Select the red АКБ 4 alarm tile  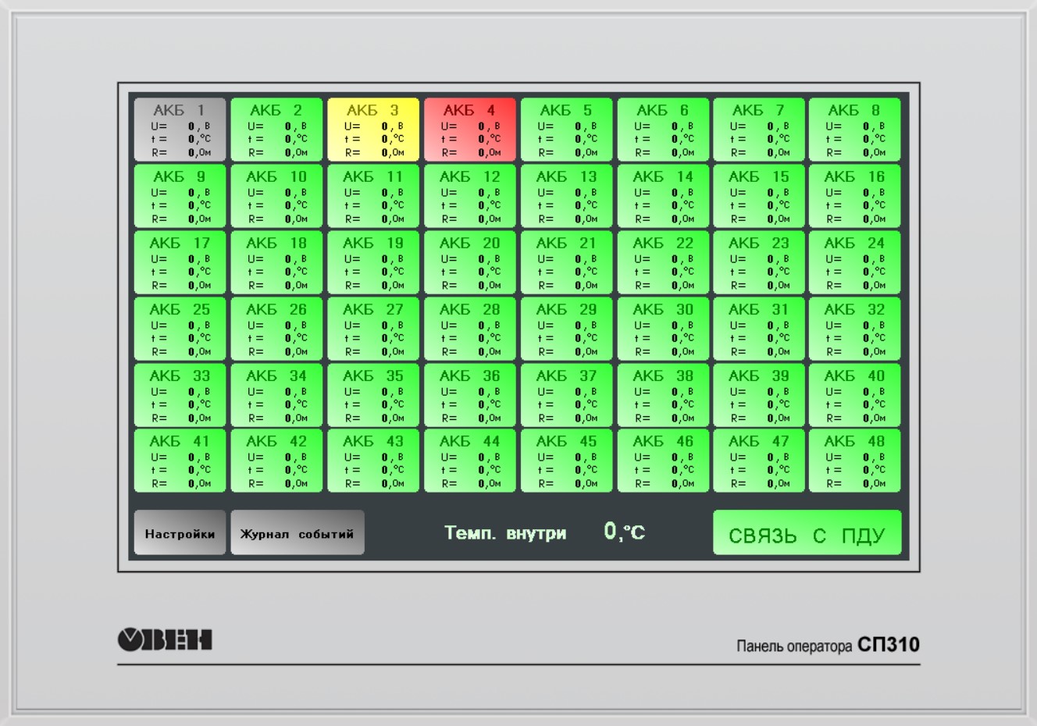point(470,130)
